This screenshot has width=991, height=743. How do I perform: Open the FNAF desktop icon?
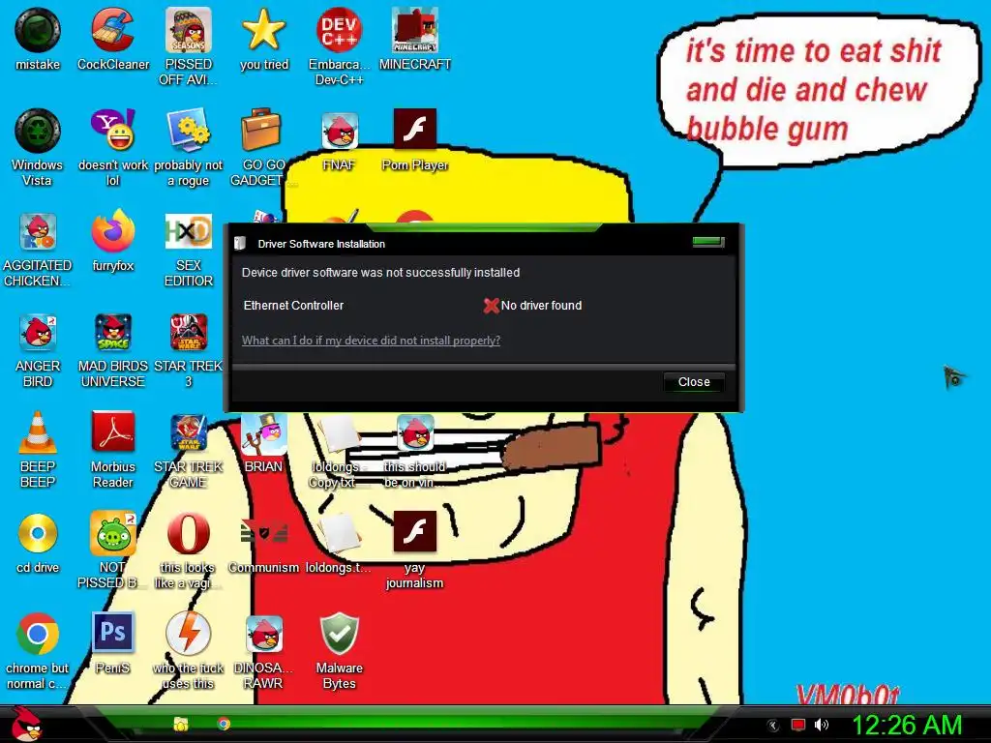[339, 132]
